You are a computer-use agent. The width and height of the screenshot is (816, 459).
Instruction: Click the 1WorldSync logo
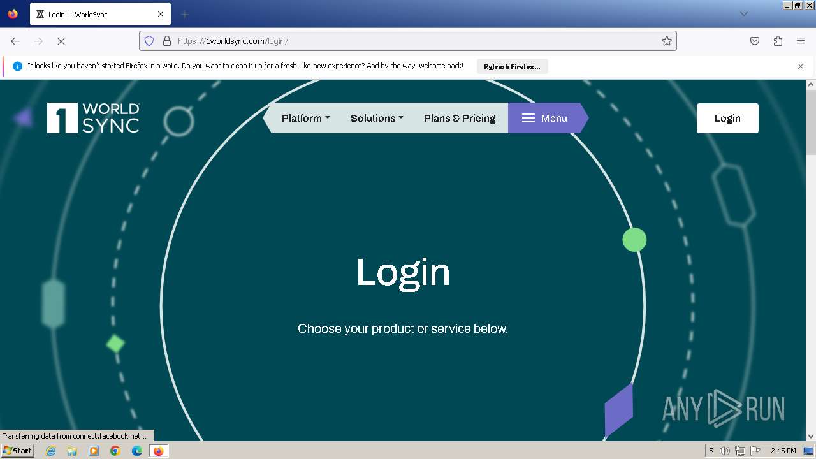click(93, 118)
